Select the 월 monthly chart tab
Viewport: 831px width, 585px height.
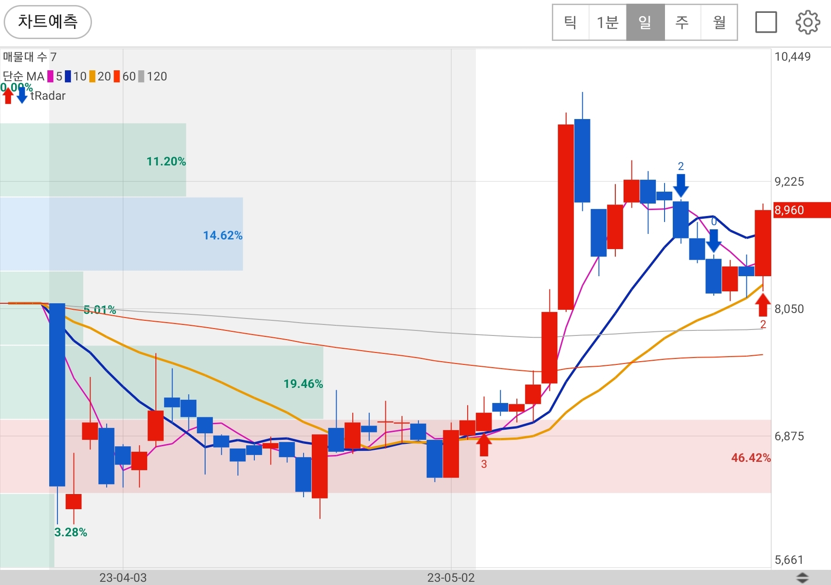[x=719, y=22]
